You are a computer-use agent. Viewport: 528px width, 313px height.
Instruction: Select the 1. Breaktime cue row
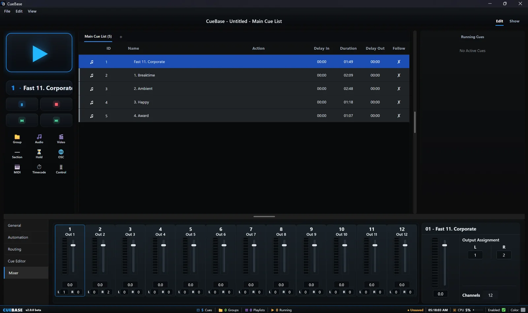244,75
